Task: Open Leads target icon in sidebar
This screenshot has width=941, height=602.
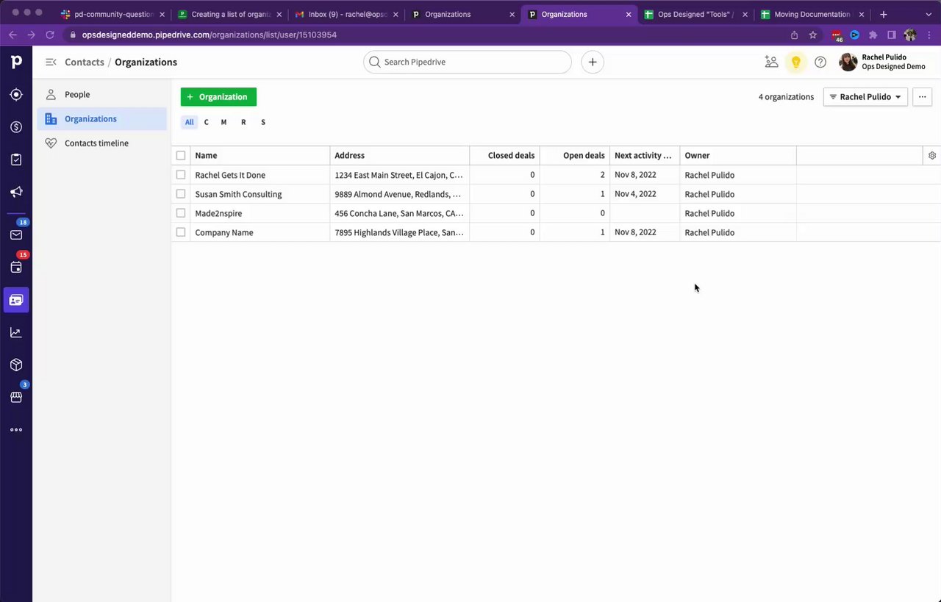Action: click(x=16, y=95)
